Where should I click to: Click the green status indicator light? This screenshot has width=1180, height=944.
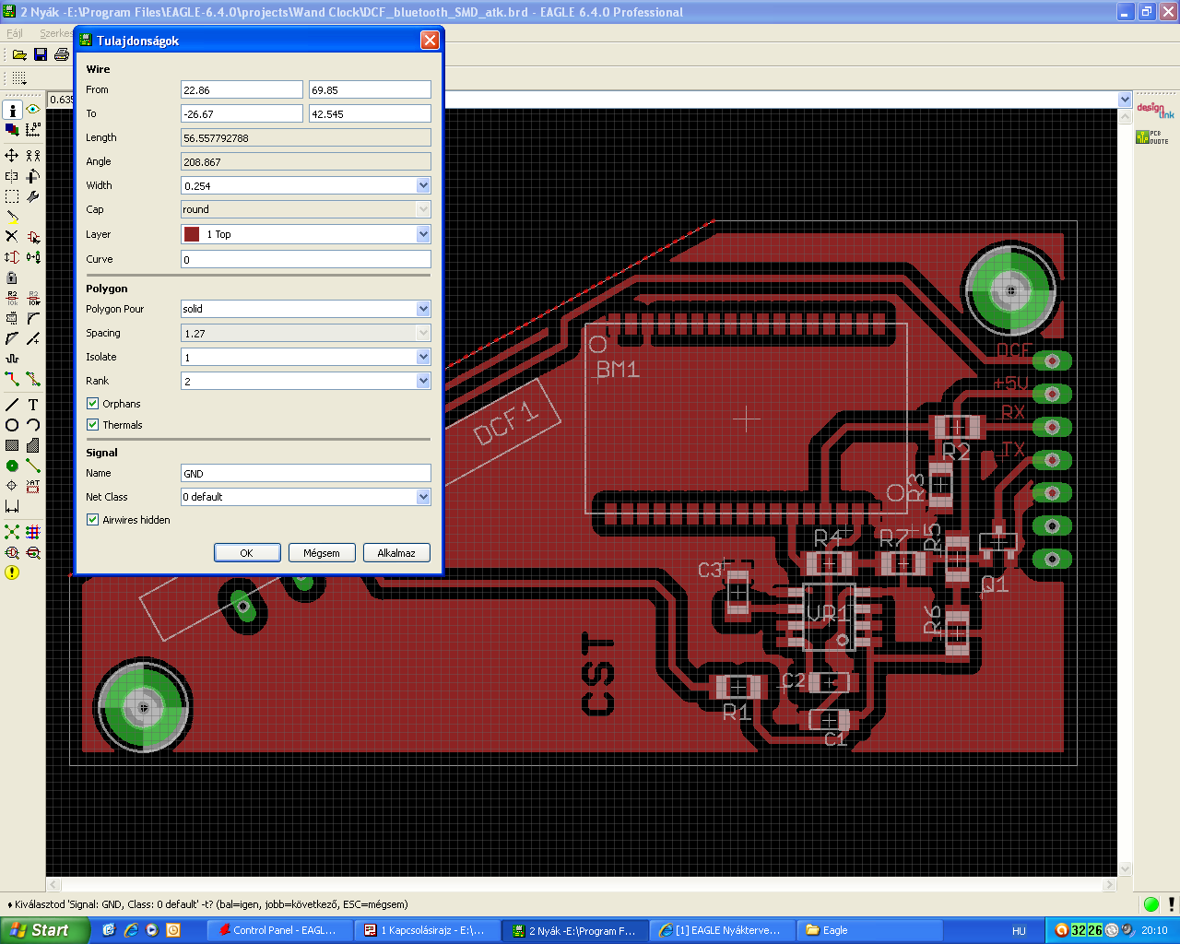point(1151,904)
